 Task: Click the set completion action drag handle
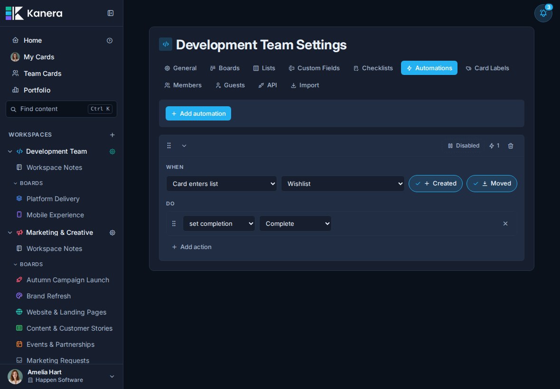[x=174, y=224]
